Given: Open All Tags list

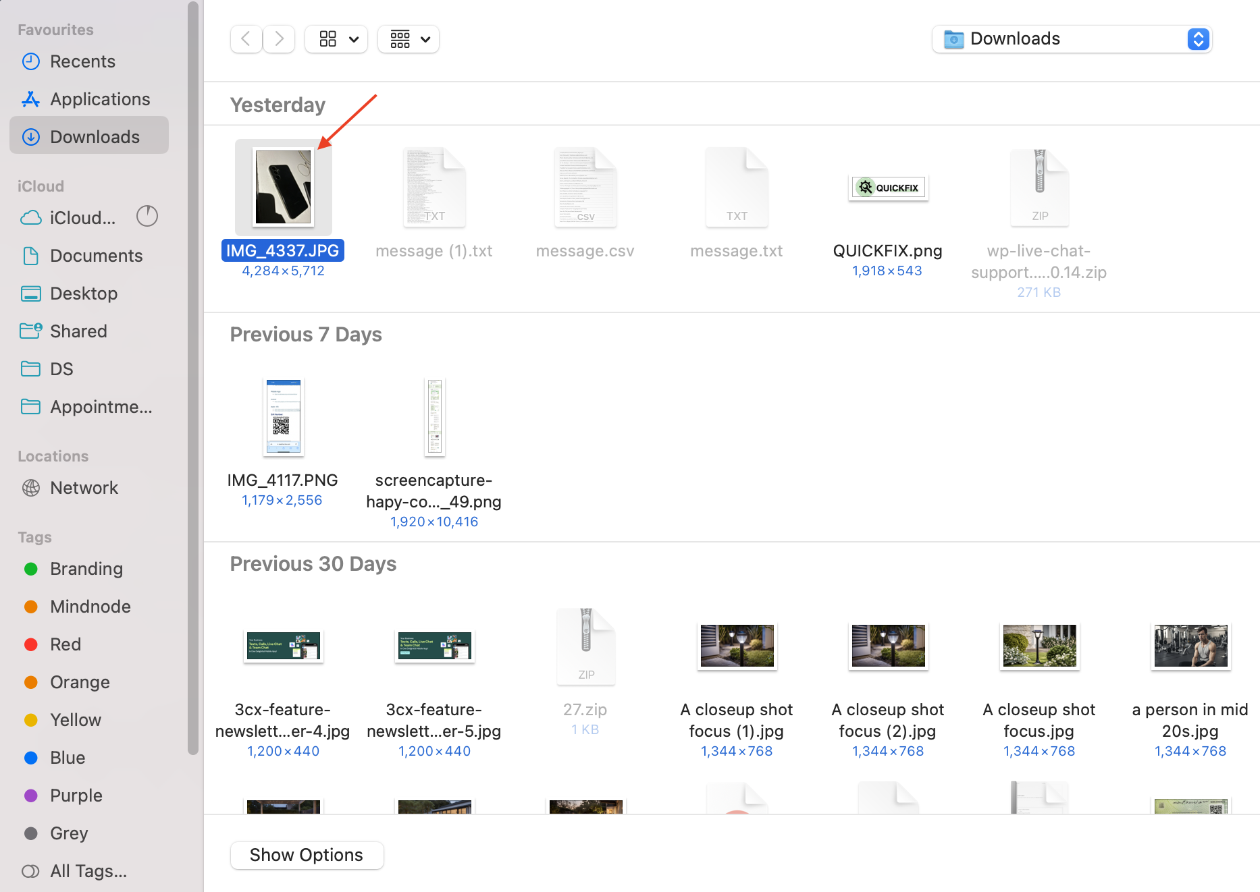Looking at the screenshot, I should pos(88,871).
